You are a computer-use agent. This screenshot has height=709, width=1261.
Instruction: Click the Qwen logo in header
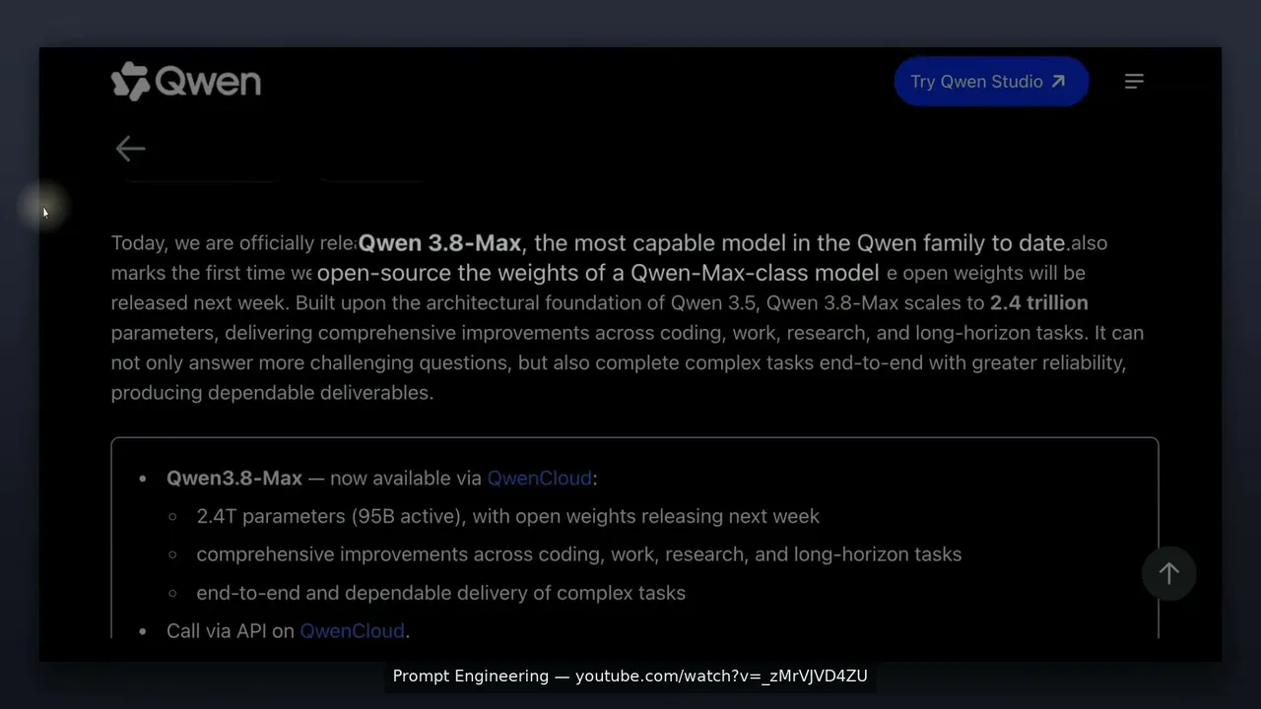[186, 82]
